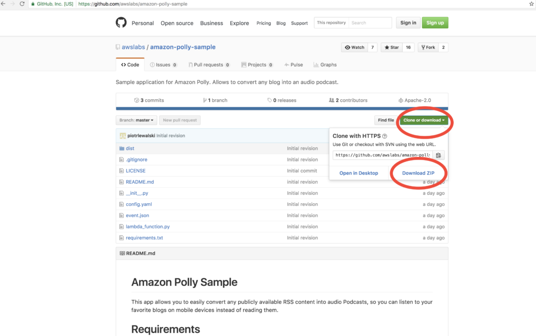View the 3 commits history
The width and height of the screenshot is (536, 336).
coord(149,100)
